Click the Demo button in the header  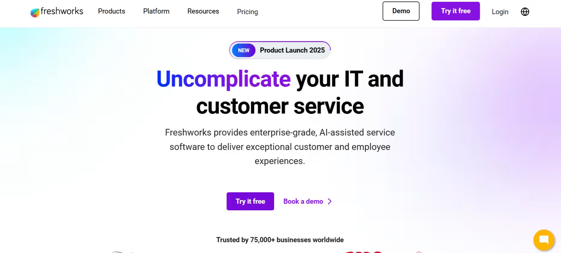(x=401, y=11)
